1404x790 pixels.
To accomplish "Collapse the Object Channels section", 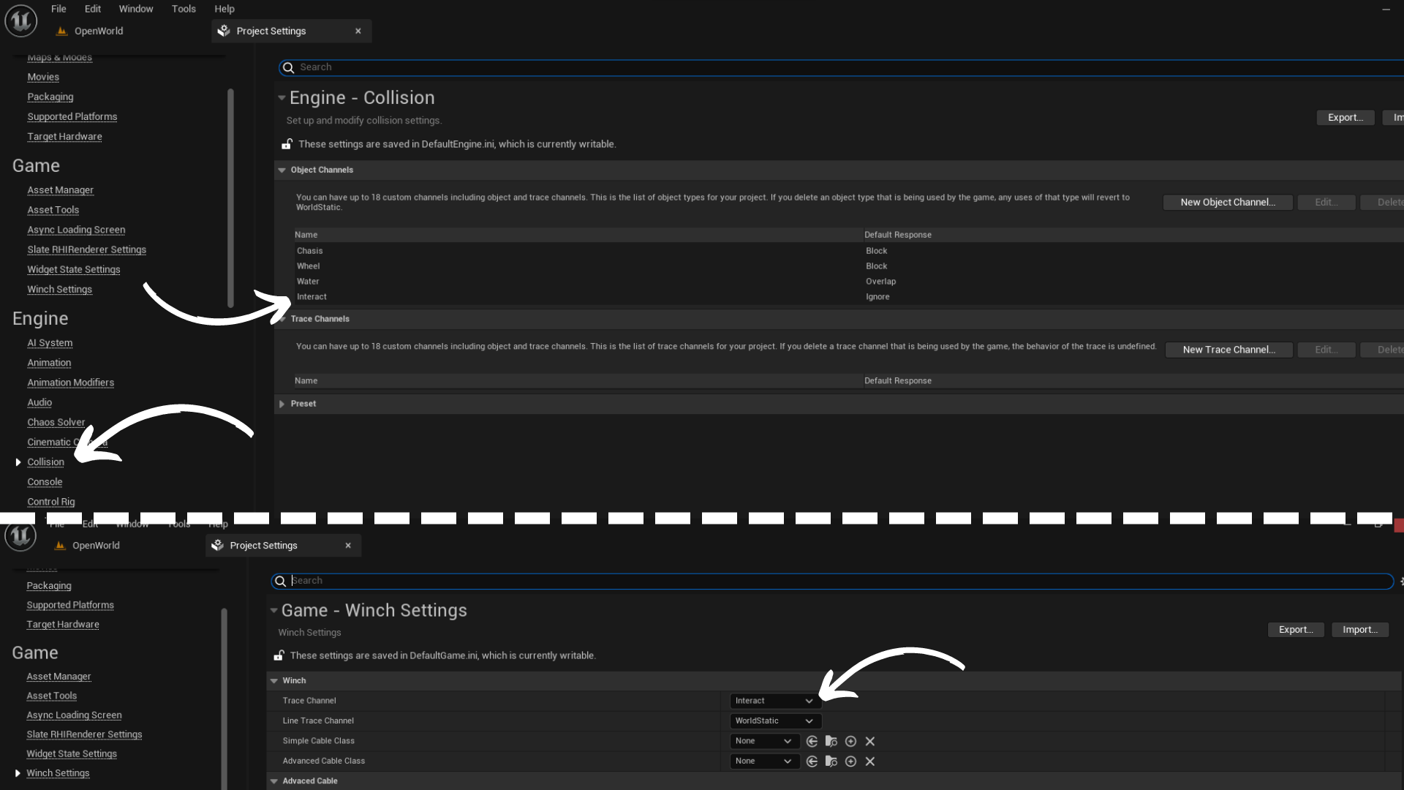I will point(282,170).
